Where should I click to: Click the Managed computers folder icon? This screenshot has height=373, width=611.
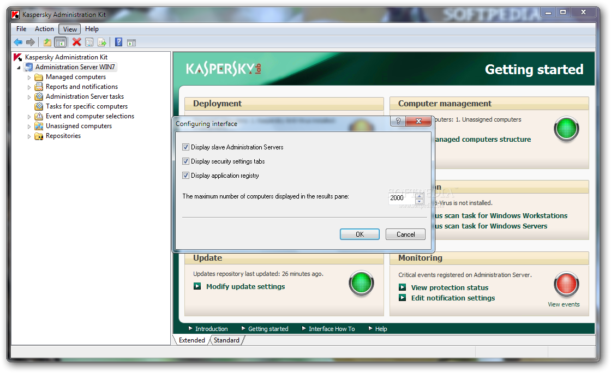click(x=39, y=77)
